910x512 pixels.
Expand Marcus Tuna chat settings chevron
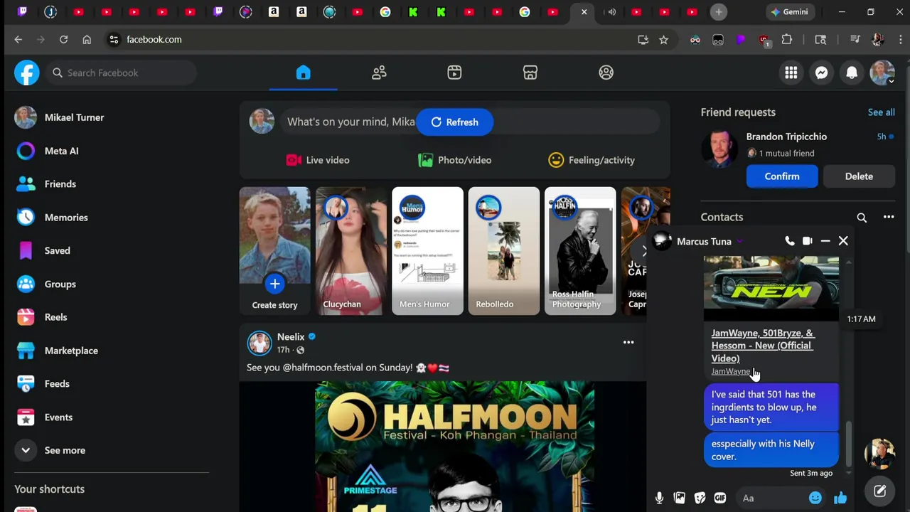[739, 242]
